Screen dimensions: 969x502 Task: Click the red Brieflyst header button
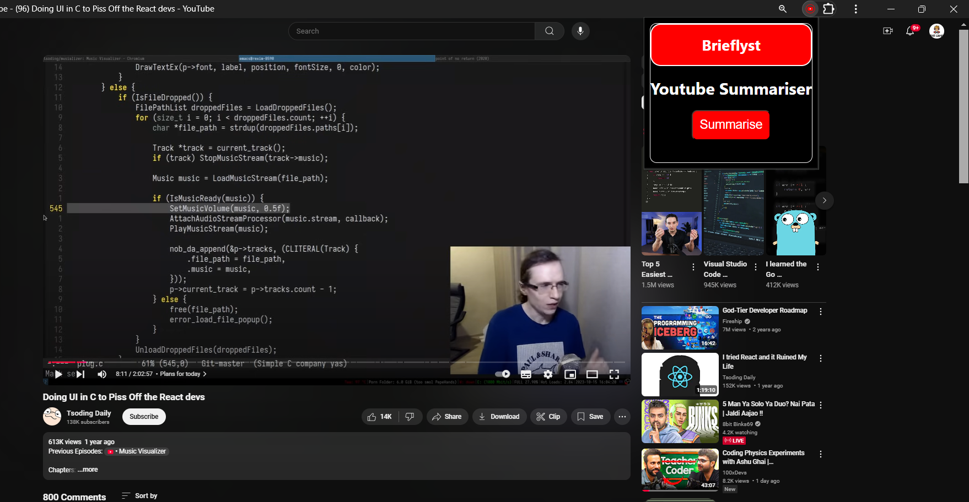tap(731, 45)
